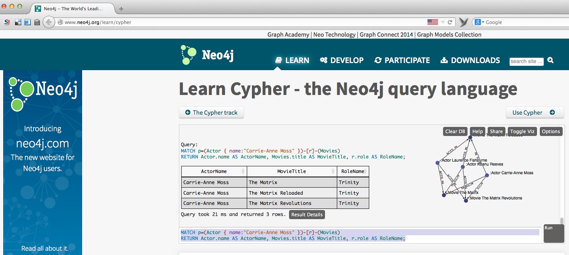Sort table by MovieTitle column
This screenshot has width=569, height=255.
(x=292, y=171)
